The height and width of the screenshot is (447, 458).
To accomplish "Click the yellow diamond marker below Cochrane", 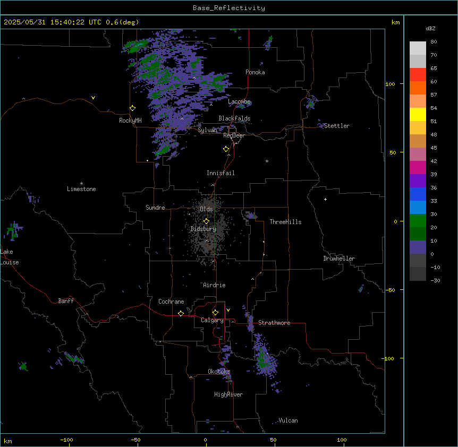I will tap(181, 313).
